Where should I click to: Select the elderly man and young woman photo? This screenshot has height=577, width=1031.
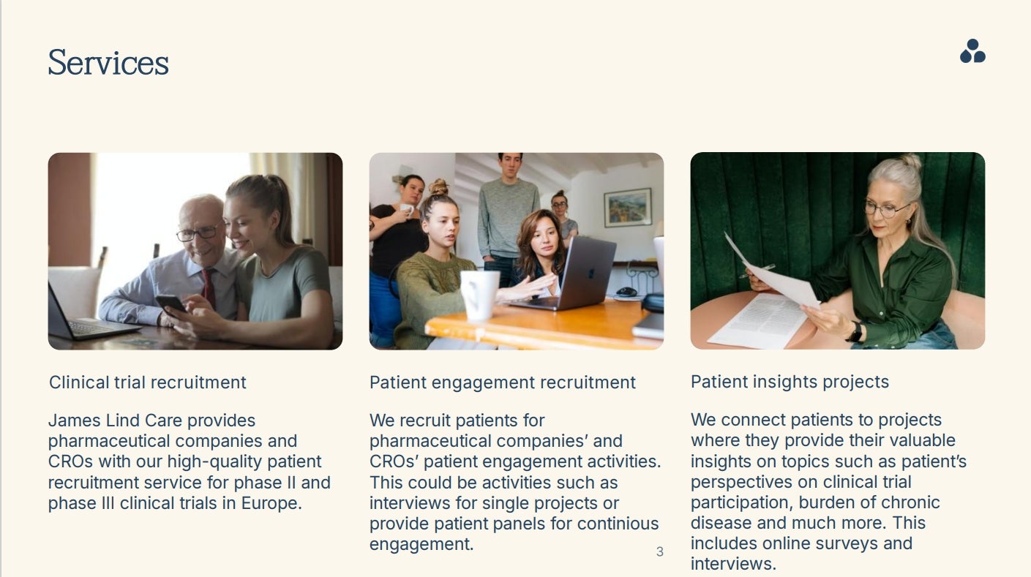point(195,251)
